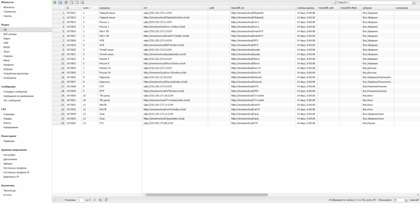Click the clear search X button
Screen dimensions: 420x203
tap(414, 2)
